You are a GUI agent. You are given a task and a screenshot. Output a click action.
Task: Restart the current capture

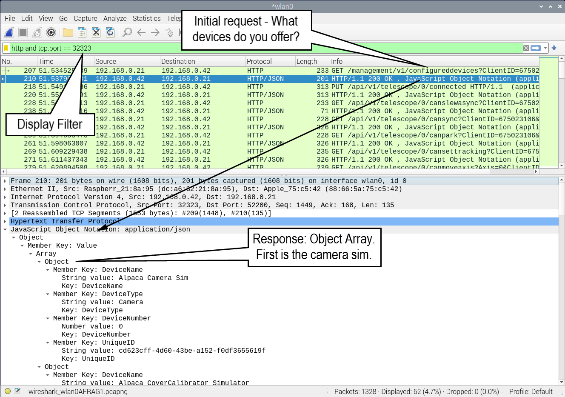tap(36, 32)
